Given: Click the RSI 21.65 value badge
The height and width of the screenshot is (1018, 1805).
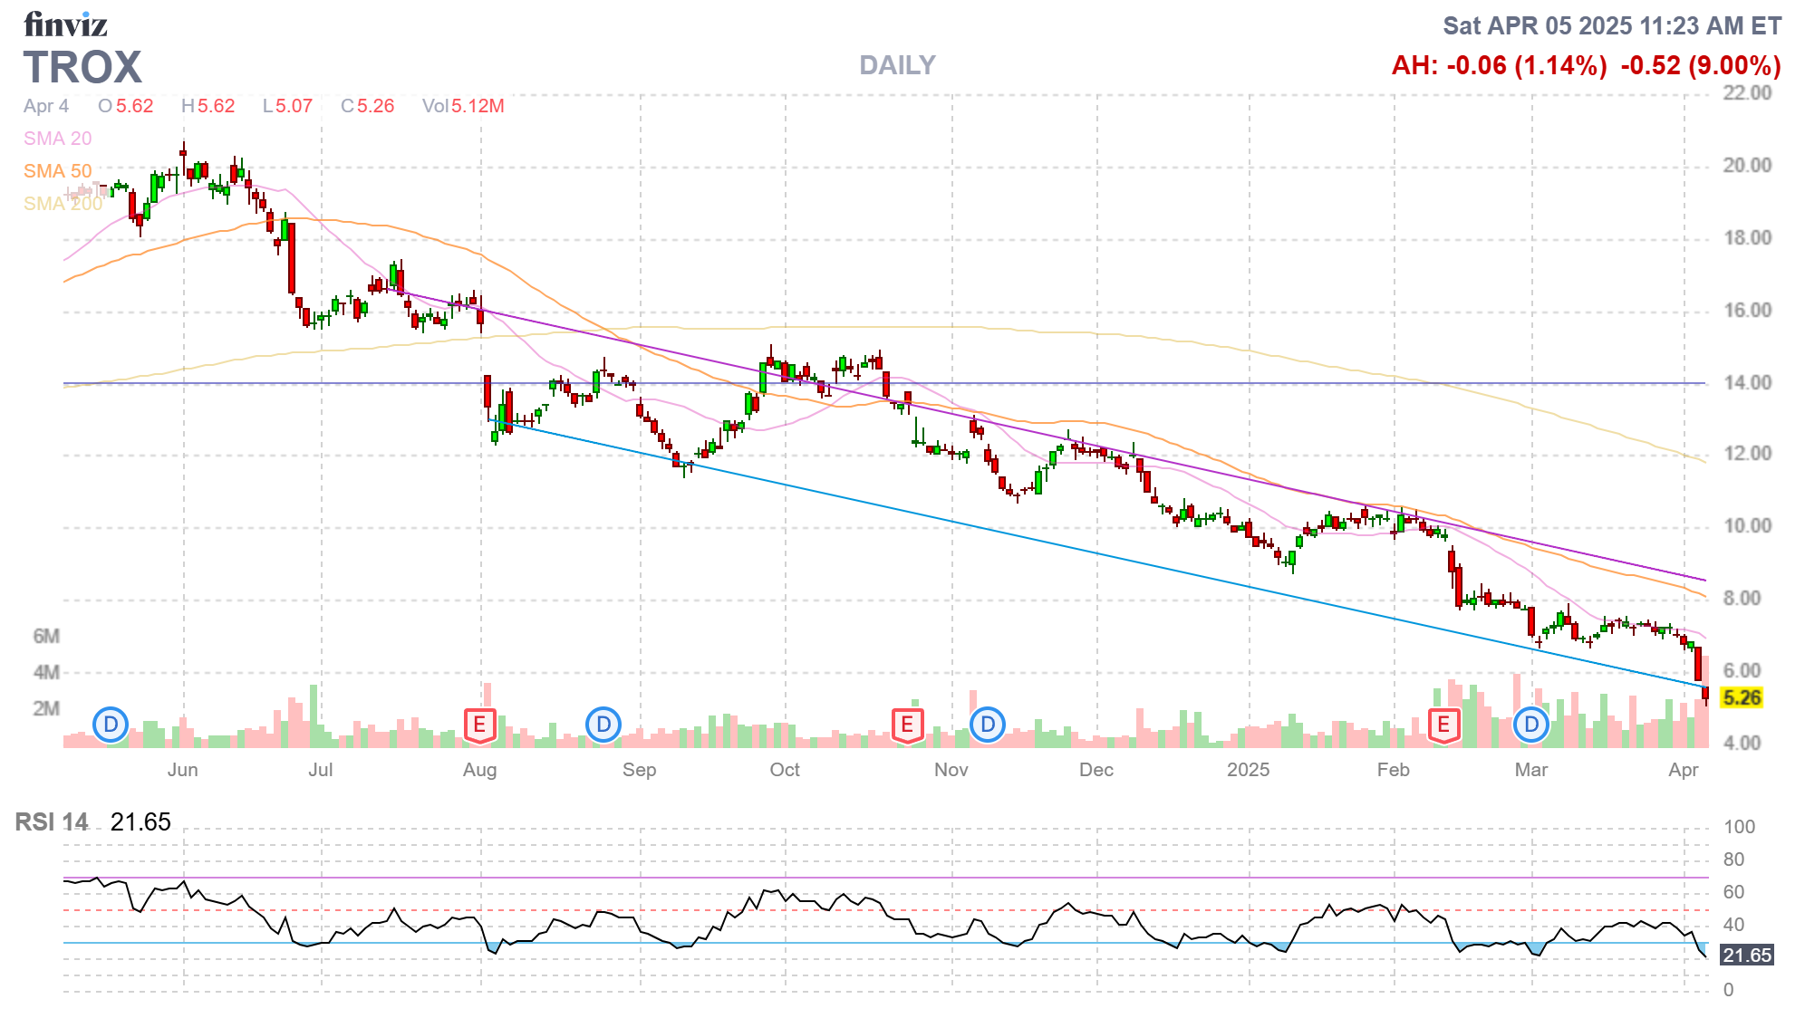Looking at the screenshot, I should (x=1746, y=956).
